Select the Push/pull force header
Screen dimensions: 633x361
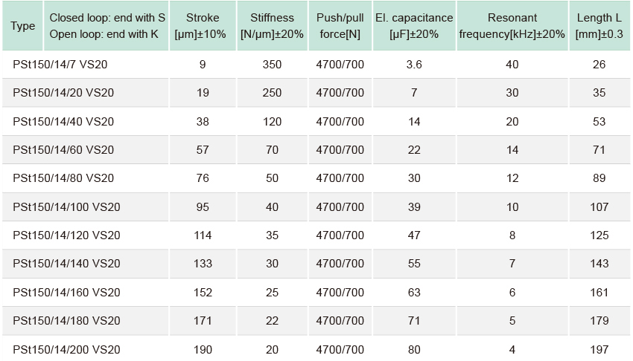[x=340, y=26]
